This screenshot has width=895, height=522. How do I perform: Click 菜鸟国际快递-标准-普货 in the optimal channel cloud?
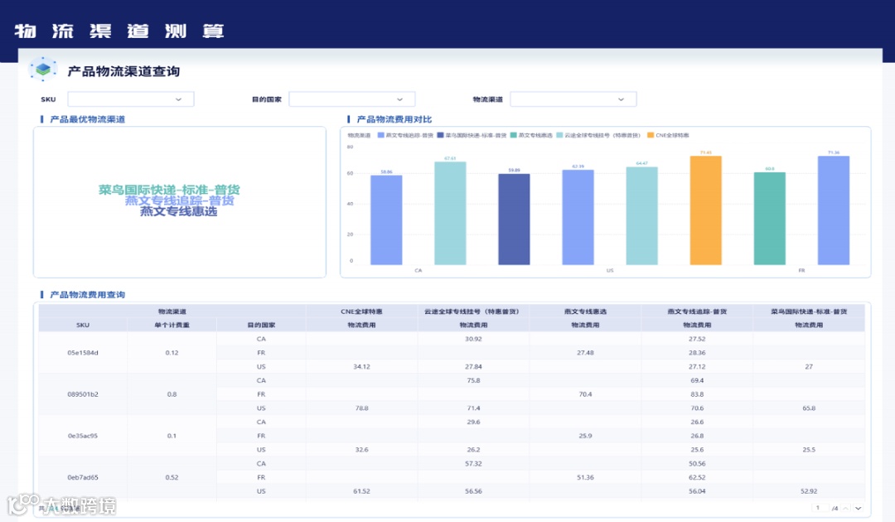coord(169,190)
